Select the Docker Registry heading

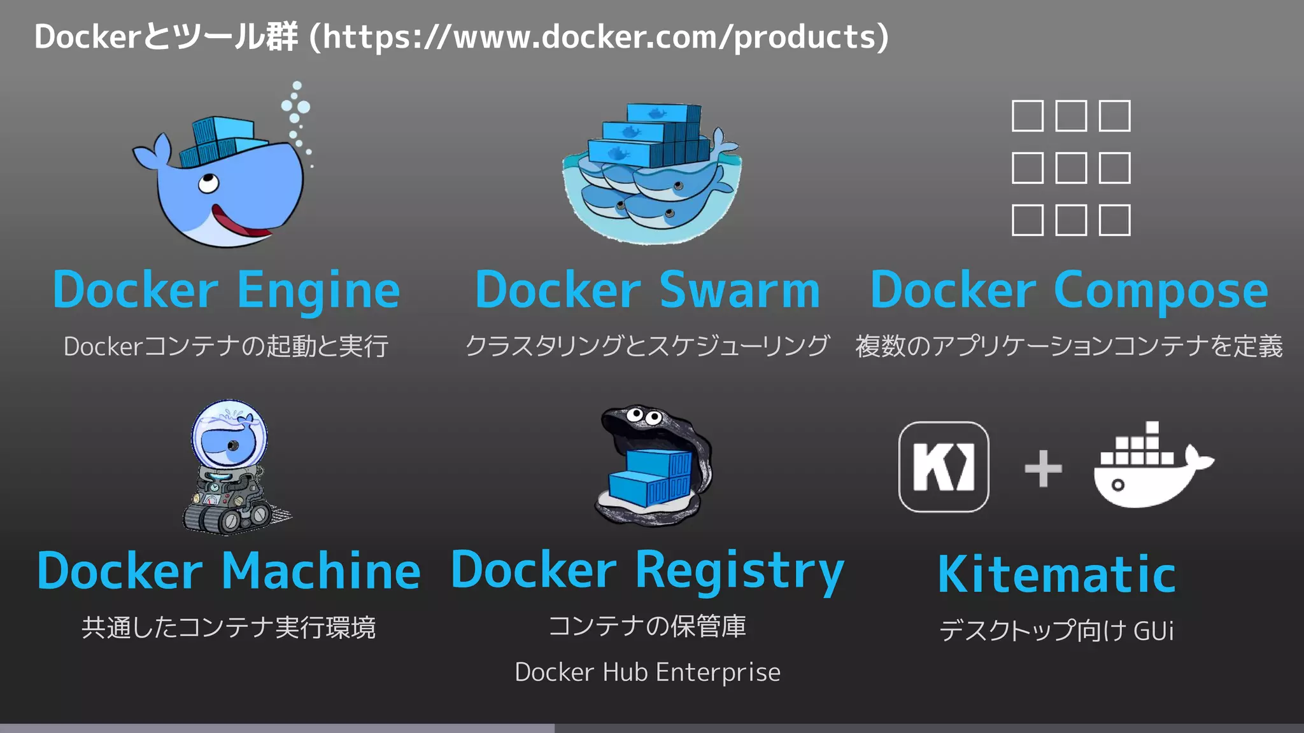tap(648, 571)
